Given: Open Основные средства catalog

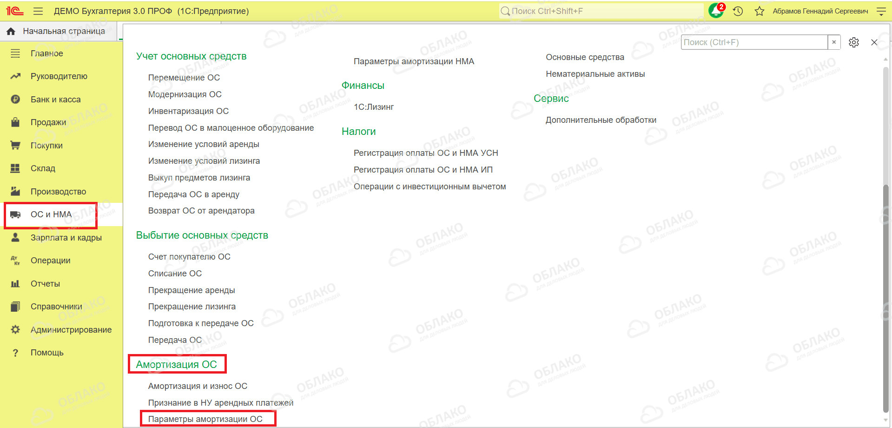Looking at the screenshot, I should 585,57.
